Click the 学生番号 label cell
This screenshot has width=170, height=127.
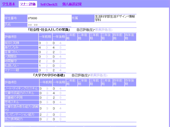tap(16, 18)
